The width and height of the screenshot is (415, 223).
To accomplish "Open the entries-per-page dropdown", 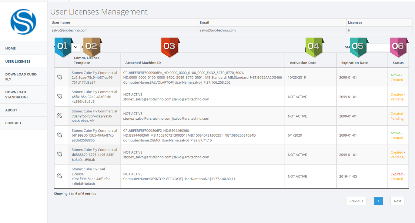I will pos(76,47).
